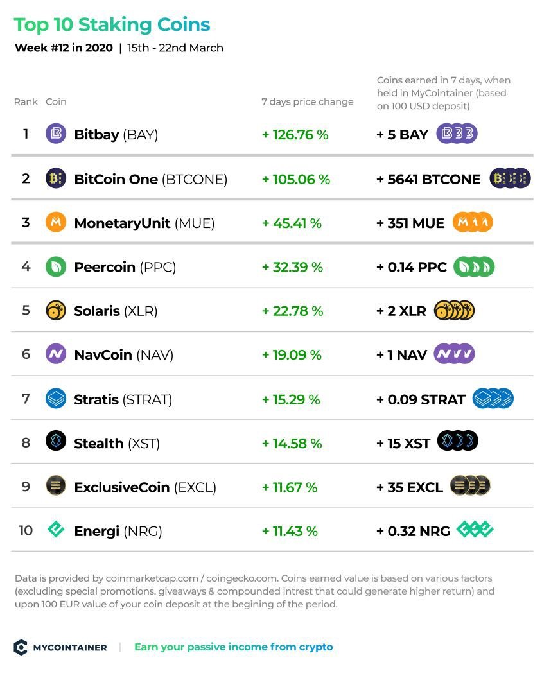Click the green Energi logo icon
The height and width of the screenshot is (678, 551).
pyautogui.click(x=56, y=529)
